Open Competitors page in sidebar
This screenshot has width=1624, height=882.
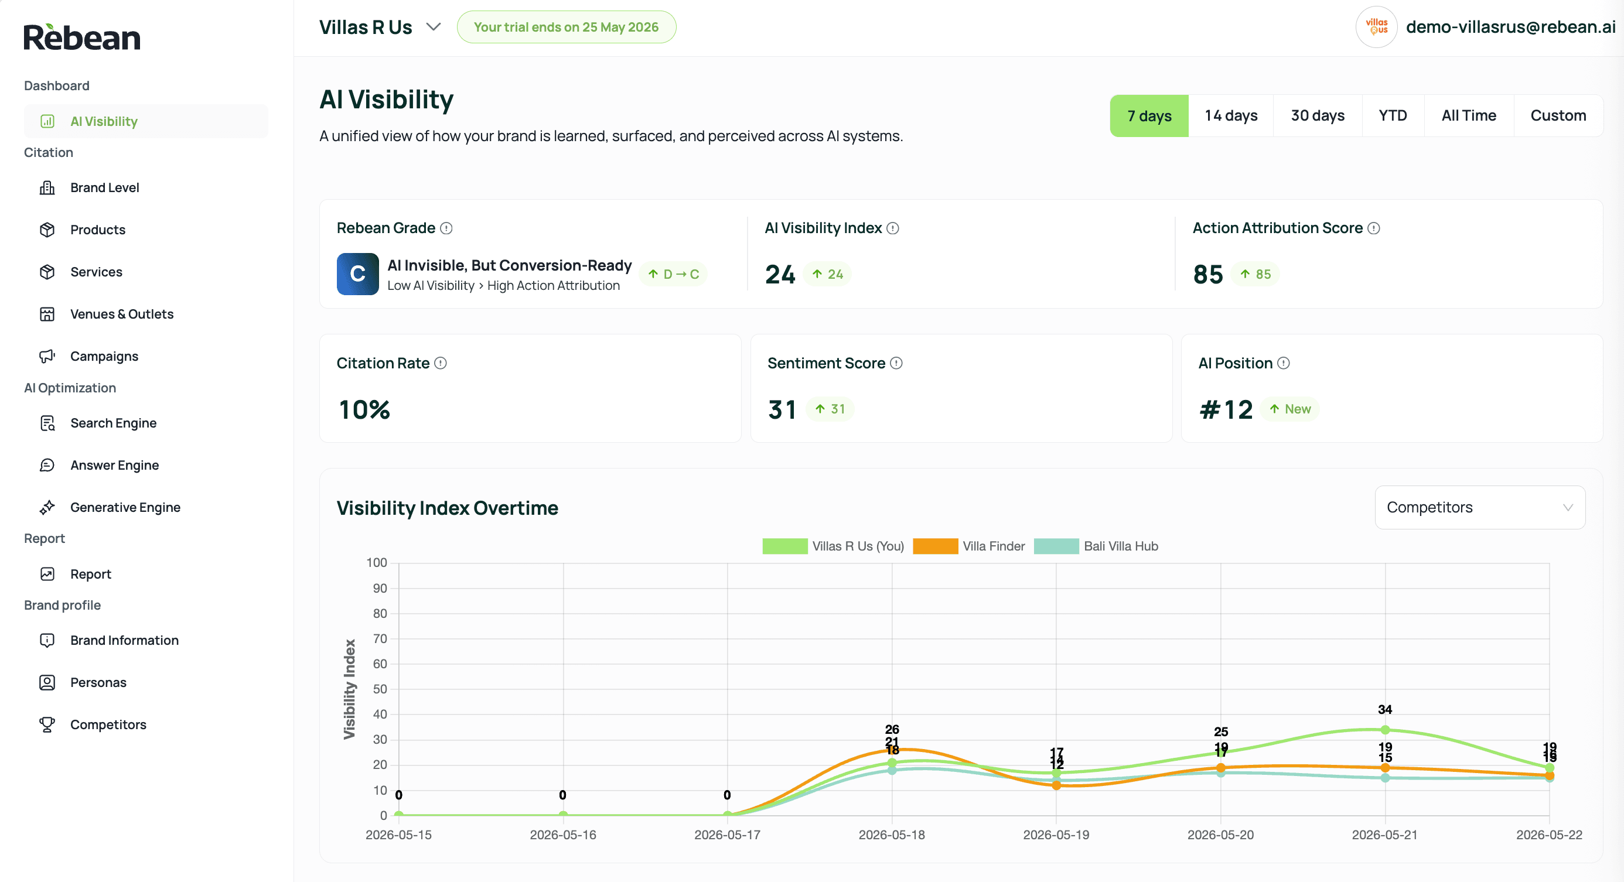(146, 725)
